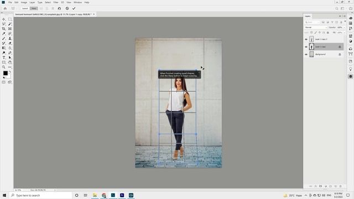354x199 pixels.
Task: Cancel the perspective warp operation
Action: pyautogui.click(x=67, y=8)
